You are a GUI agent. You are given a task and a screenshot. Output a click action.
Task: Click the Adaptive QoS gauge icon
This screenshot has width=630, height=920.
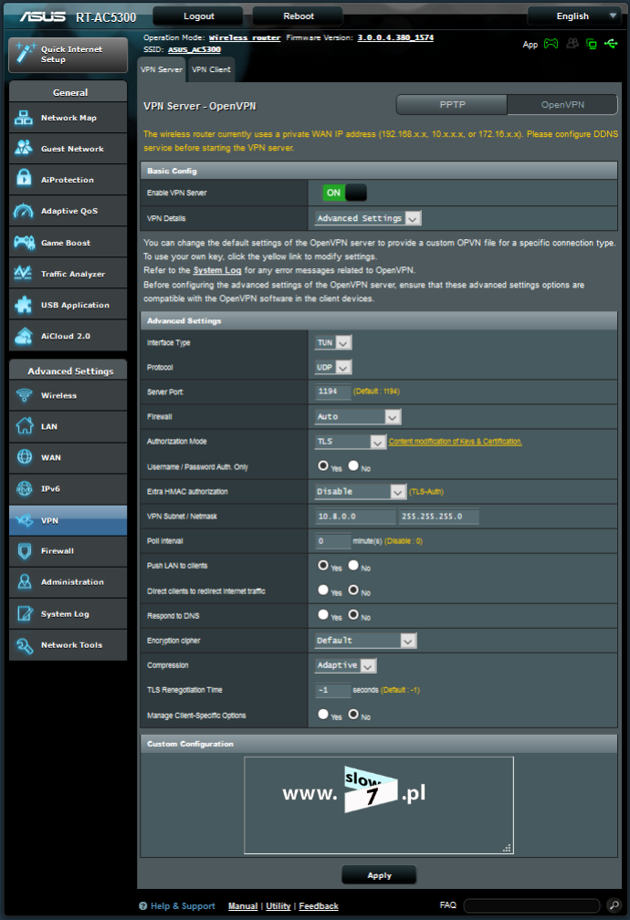pyautogui.click(x=24, y=211)
